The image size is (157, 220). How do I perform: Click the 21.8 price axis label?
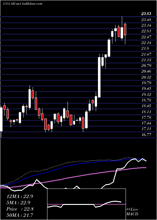pyautogui.click(x=145, y=48)
